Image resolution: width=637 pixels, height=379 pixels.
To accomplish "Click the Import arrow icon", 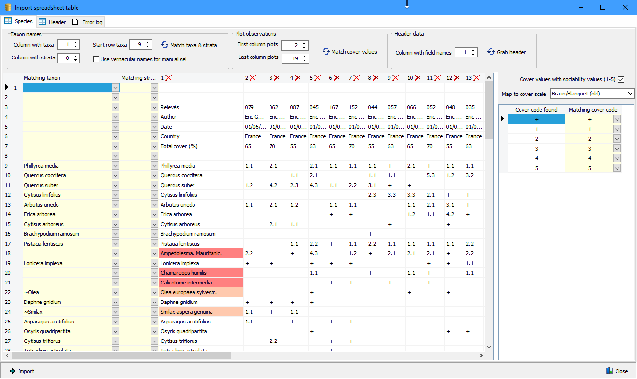I will (13, 371).
